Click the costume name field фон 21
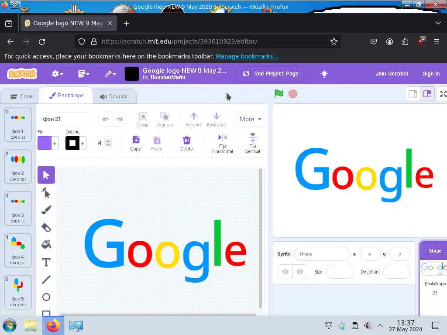This screenshot has width=447, height=335. 65,119
